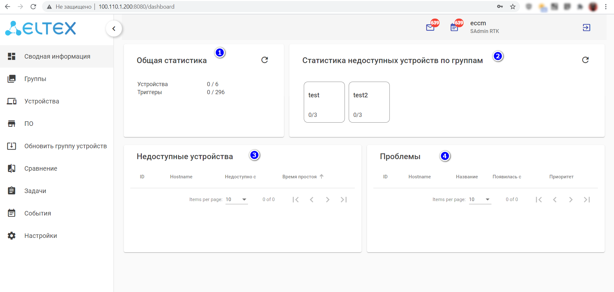Click the Настройки gear icon
The image size is (614, 292).
pos(12,236)
